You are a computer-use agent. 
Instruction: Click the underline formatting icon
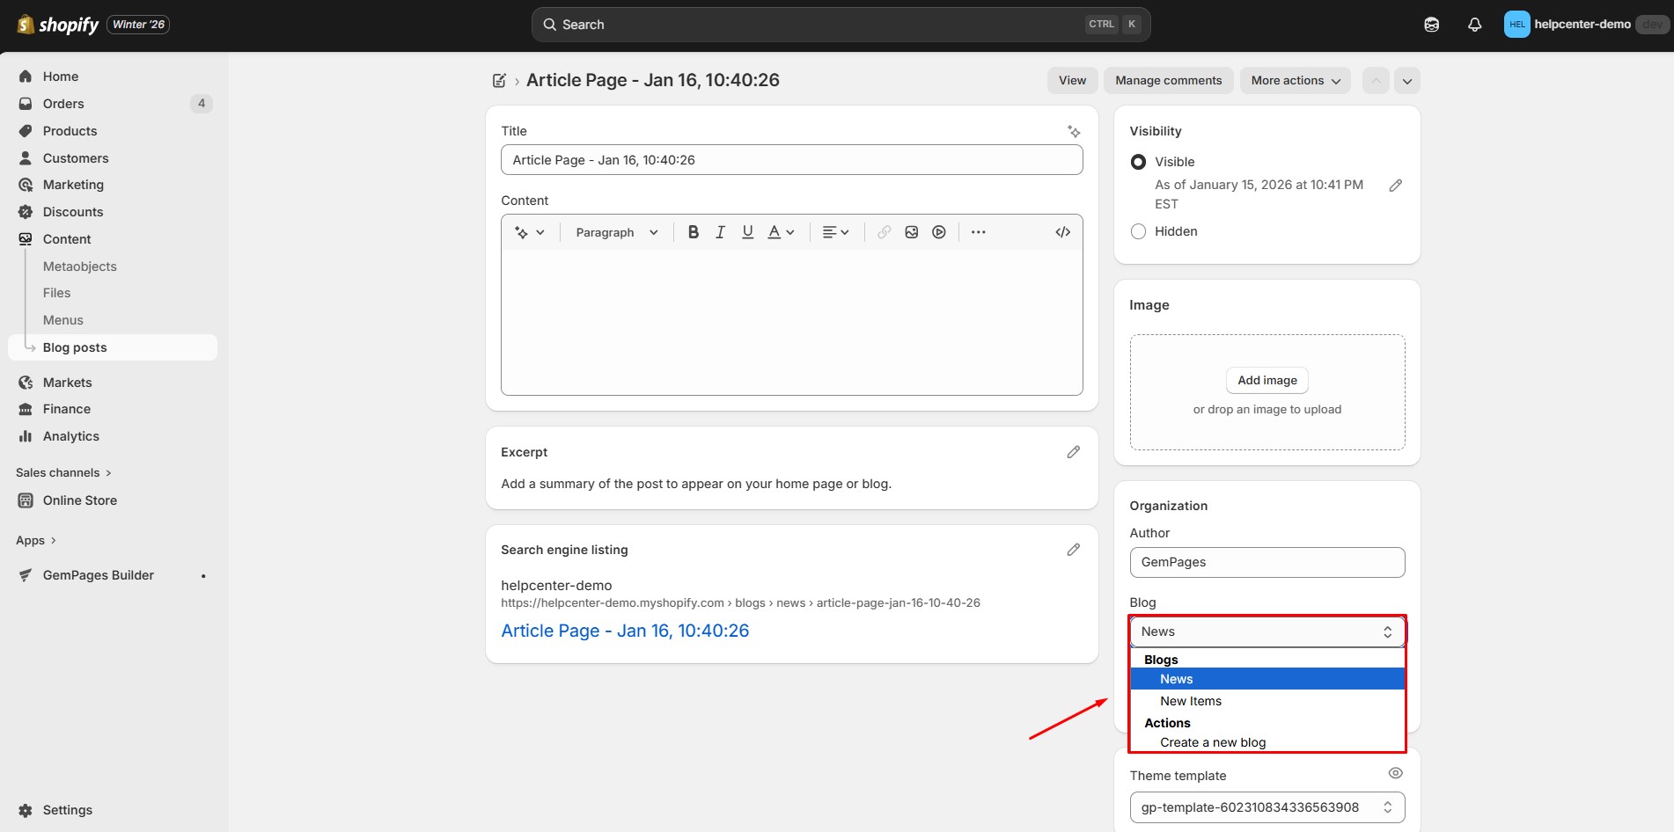(747, 232)
